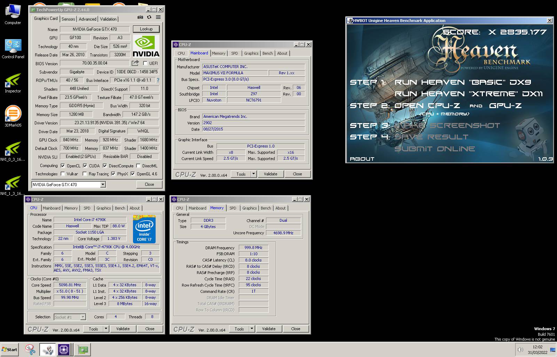Switch to the Advanced tab in GPU-Z
Image resolution: width=557 pixels, height=357 pixels.
click(x=87, y=19)
